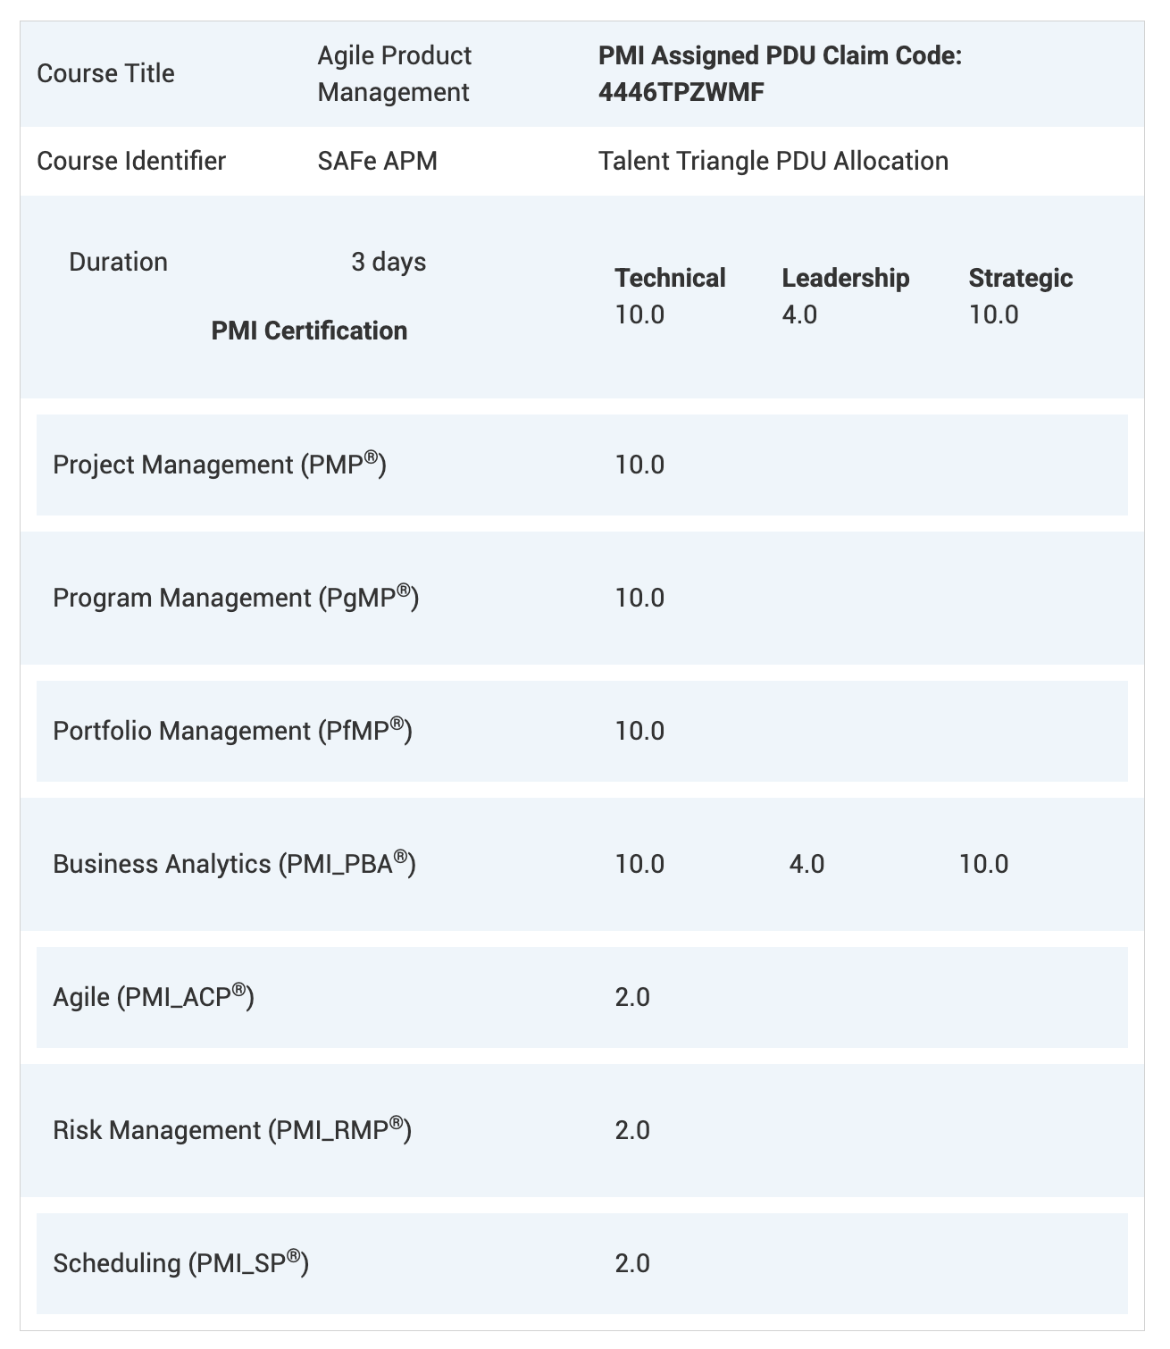Click the Agile (PMI_ACP) row label
The height and width of the screenshot is (1349, 1170).
(x=154, y=997)
